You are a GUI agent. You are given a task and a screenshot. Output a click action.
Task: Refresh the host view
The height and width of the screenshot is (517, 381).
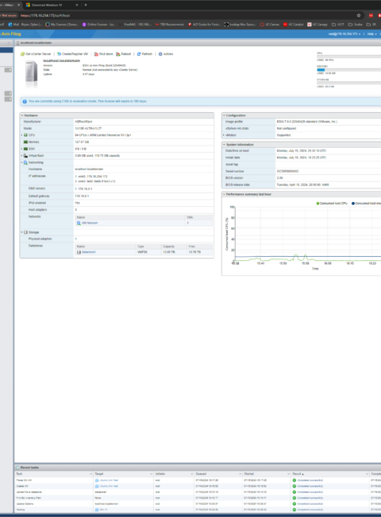[x=144, y=54]
